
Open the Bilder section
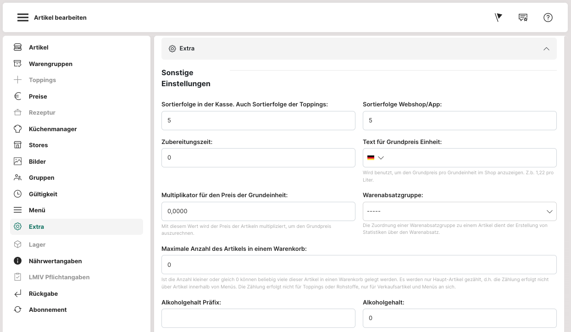[37, 161]
